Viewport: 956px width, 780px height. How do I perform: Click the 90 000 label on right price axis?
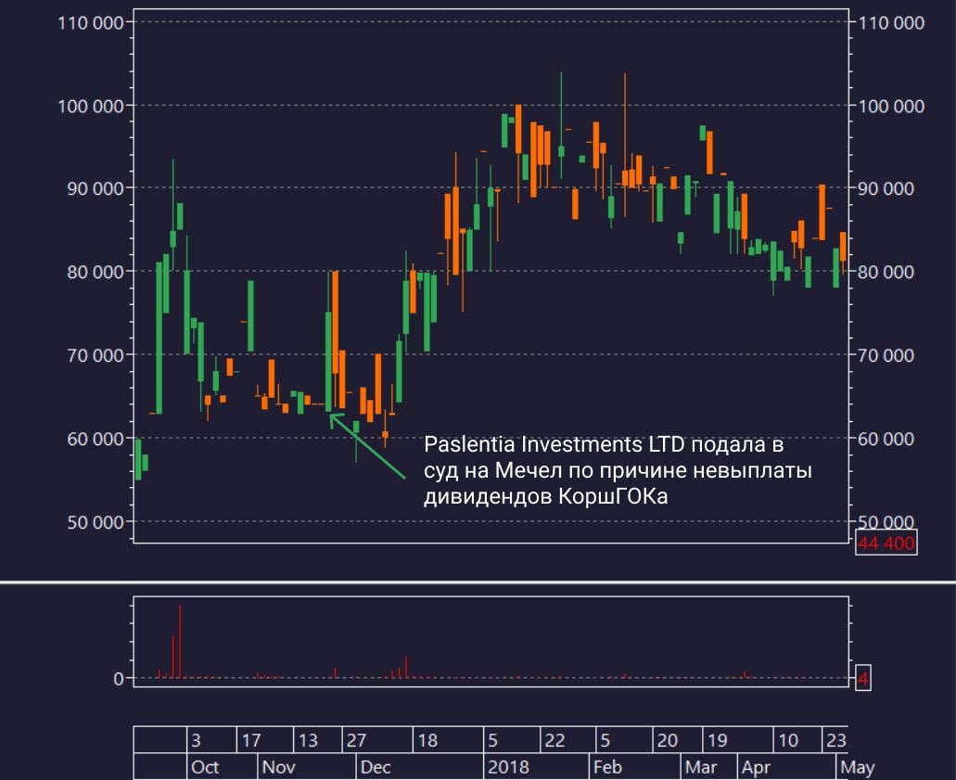[886, 188]
